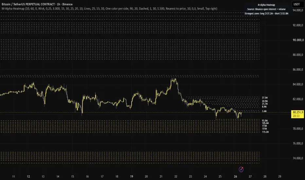Click the 20.9M liquidation level label
This screenshot has width=305, height=180.
(265, 101)
